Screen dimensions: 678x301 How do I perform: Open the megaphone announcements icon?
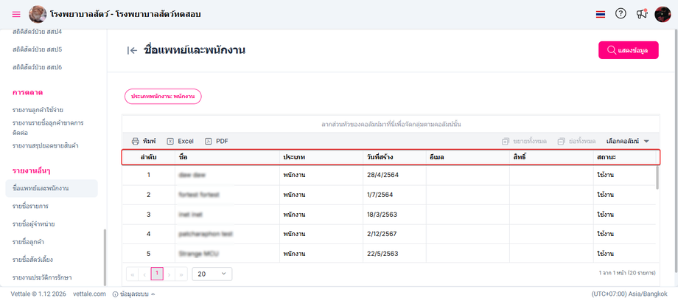[642, 14]
